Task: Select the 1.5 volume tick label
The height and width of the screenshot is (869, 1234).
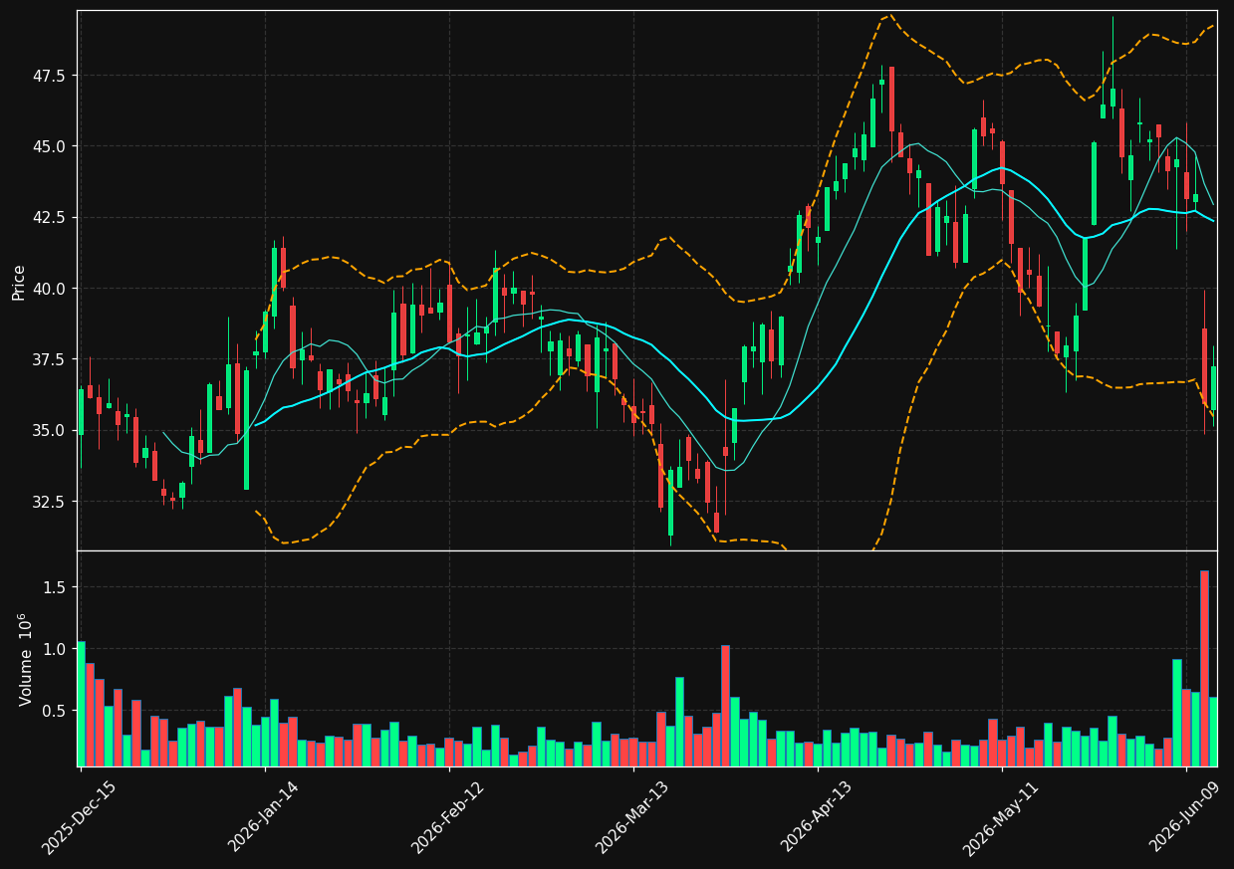Action: (x=54, y=587)
